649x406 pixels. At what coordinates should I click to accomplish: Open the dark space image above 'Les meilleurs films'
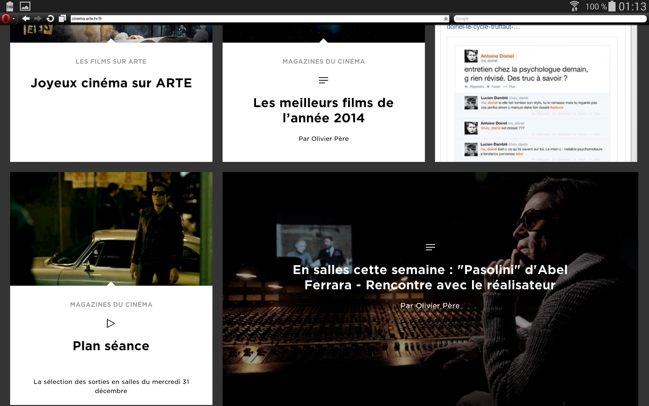[x=324, y=33]
